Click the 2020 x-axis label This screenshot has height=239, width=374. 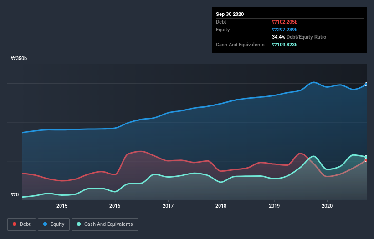coord(327,206)
